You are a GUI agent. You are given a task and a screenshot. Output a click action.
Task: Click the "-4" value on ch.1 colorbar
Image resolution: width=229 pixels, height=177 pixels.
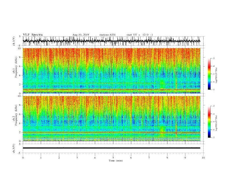tap(213, 66)
